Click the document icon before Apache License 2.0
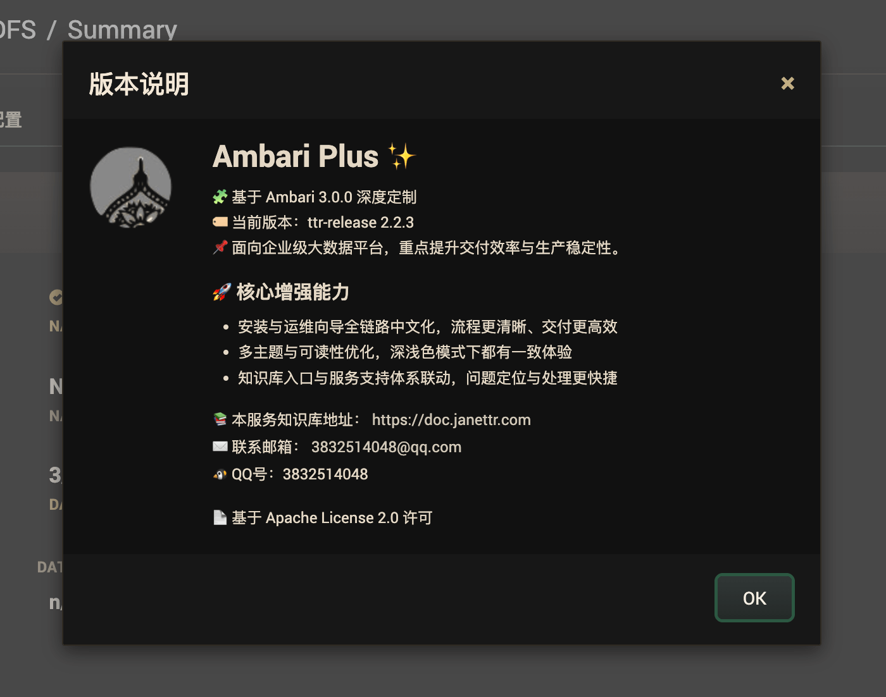This screenshot has width=886, height=697. tap(220, 517)
